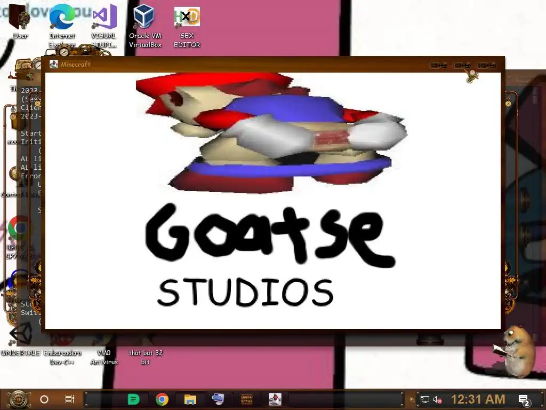Select the 'that but 32 bit' desktop label
546x410 pixels.
[x=145, y=357]
